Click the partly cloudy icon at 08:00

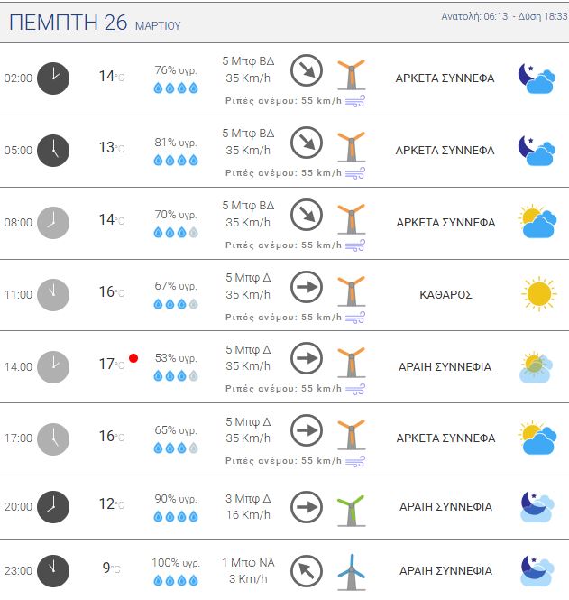pyautogui.click(x=537, y=222)
